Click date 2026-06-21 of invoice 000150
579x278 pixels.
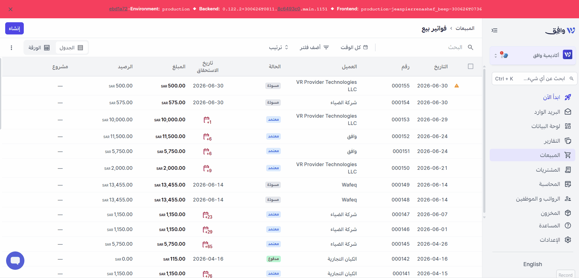tap(432, 168)
